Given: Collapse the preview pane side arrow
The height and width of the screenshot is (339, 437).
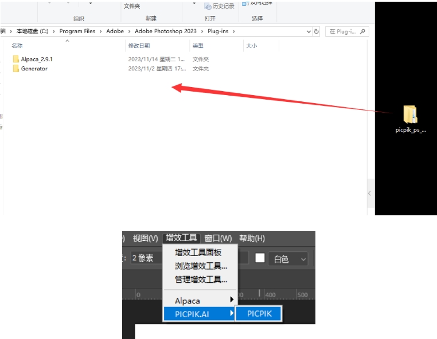Looking at the screenshot, I should pyautogui.click(x=369, y=193).
